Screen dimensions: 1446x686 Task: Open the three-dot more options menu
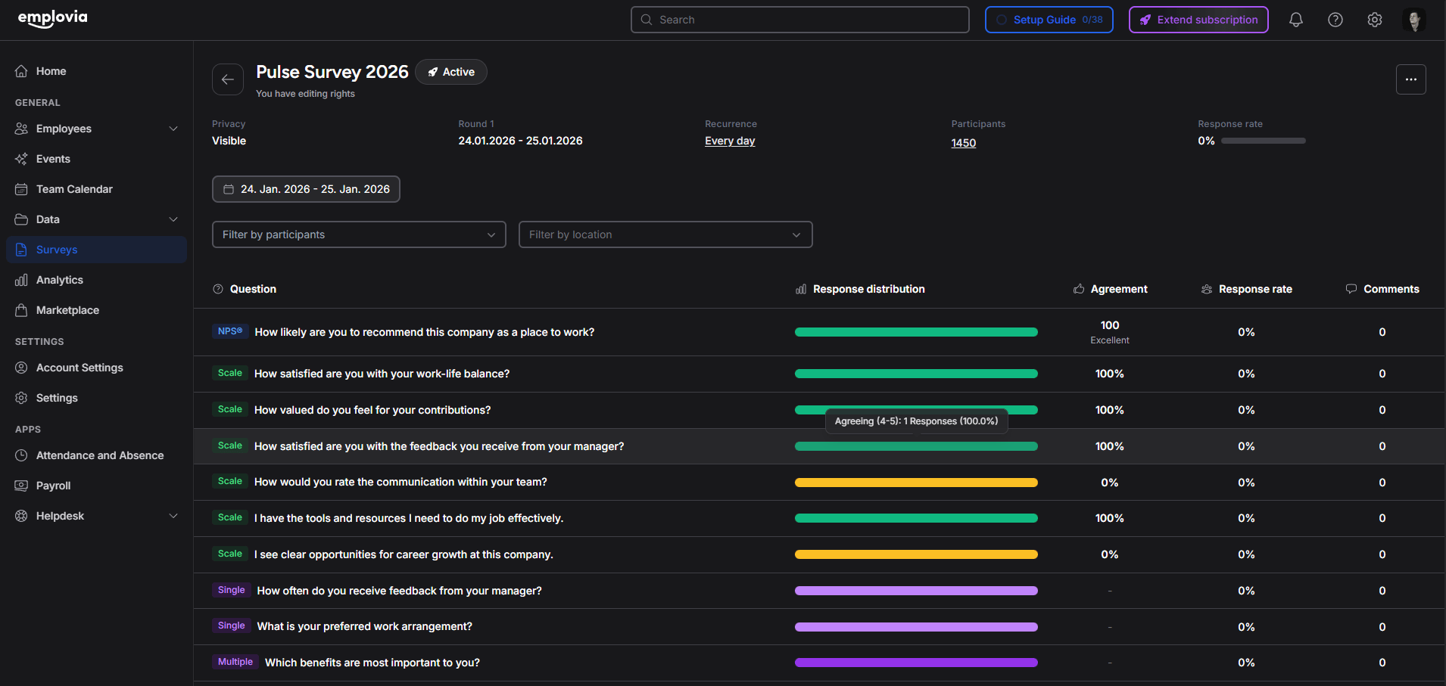click(x=1411, y=79)
